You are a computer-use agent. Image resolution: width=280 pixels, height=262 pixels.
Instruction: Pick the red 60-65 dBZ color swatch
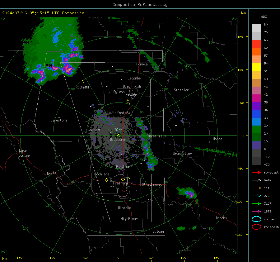(x=256, y=44)
